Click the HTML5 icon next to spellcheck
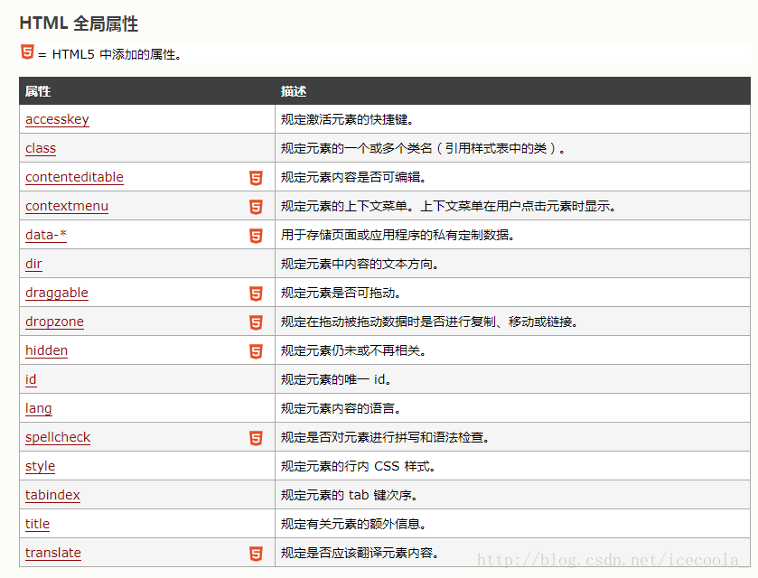 coord(255,437)
